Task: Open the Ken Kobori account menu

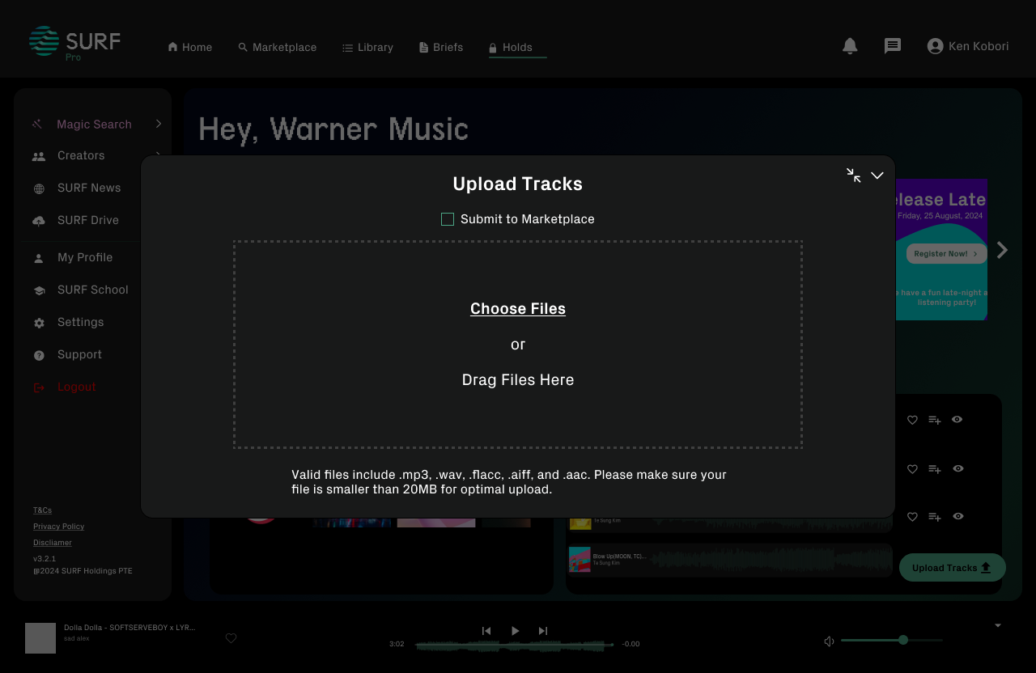Action: coord(968,46)
